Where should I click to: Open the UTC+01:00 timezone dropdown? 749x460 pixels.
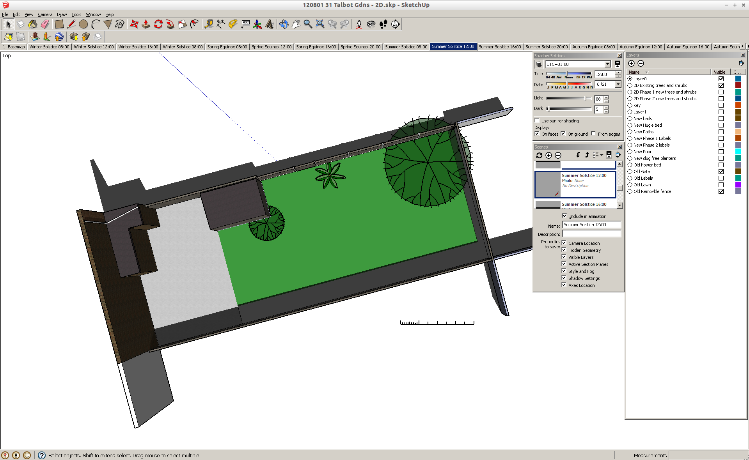607,64
